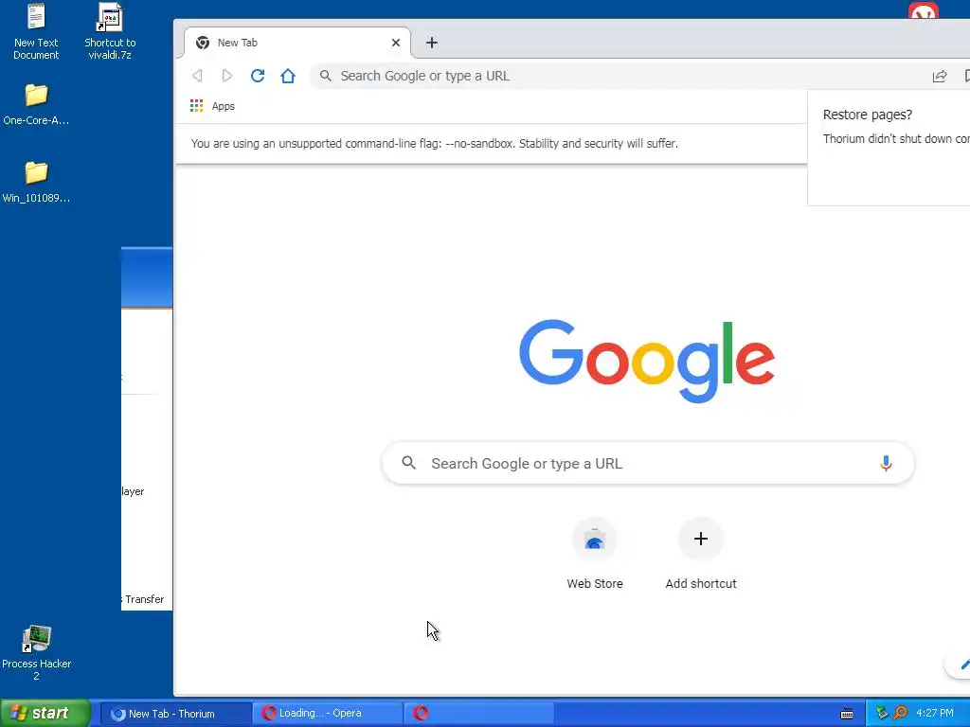
Task: Switch to New Tab - Thorium taskbar button
Action: coord(175,714)
